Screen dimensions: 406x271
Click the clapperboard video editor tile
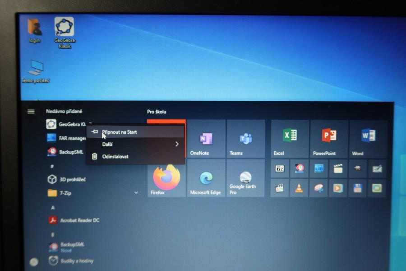click(x=338, y=169)
